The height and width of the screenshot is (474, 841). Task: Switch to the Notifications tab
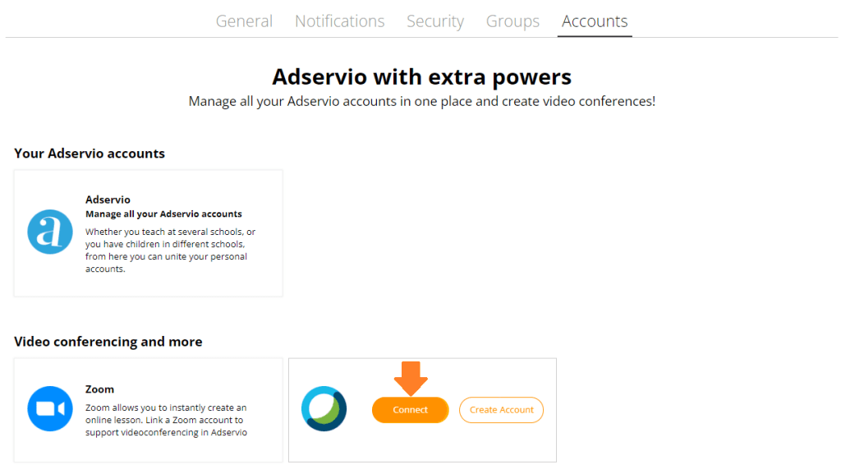339,21
